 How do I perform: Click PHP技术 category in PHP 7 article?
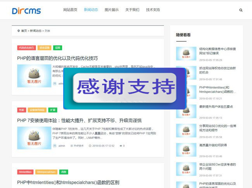coord(79,146)
